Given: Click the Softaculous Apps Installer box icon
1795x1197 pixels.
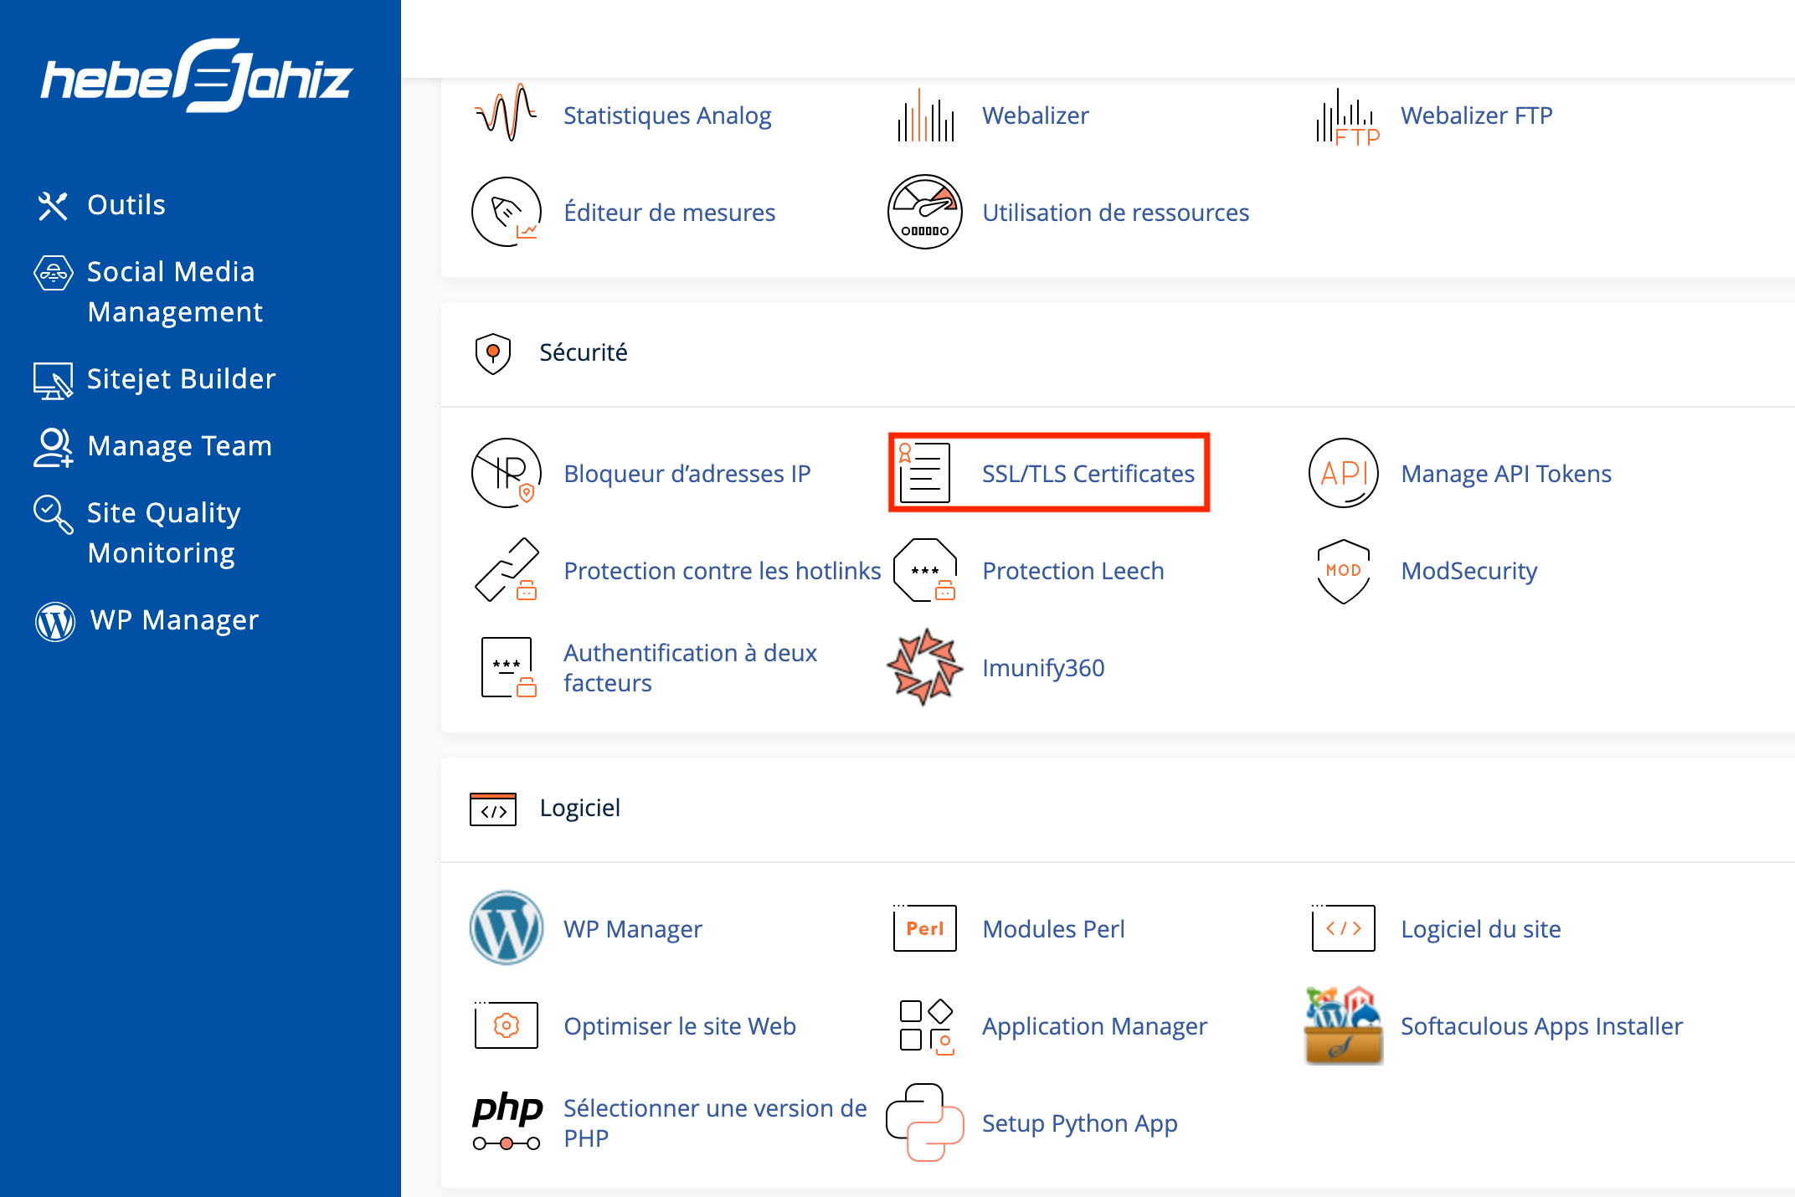Looking at the screenshot, I should 1343,1025.
